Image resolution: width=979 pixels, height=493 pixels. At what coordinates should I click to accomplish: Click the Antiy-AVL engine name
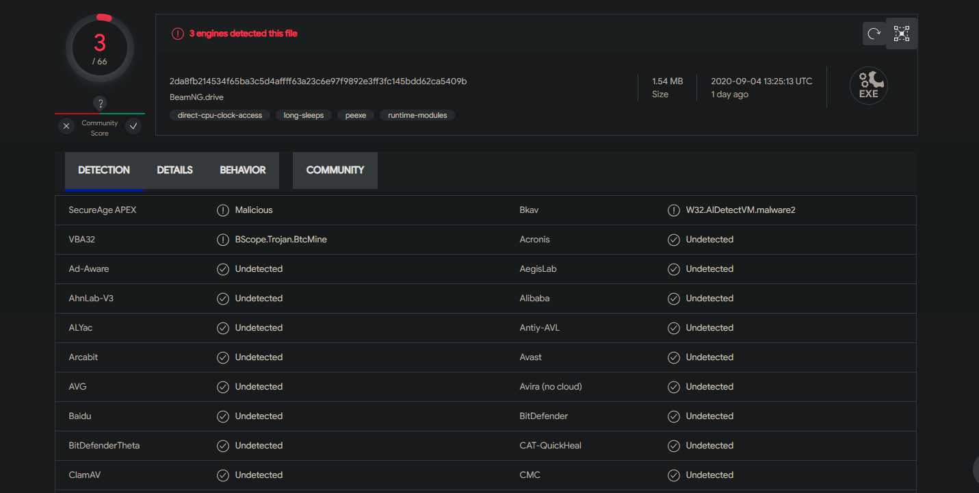[540, 328]
